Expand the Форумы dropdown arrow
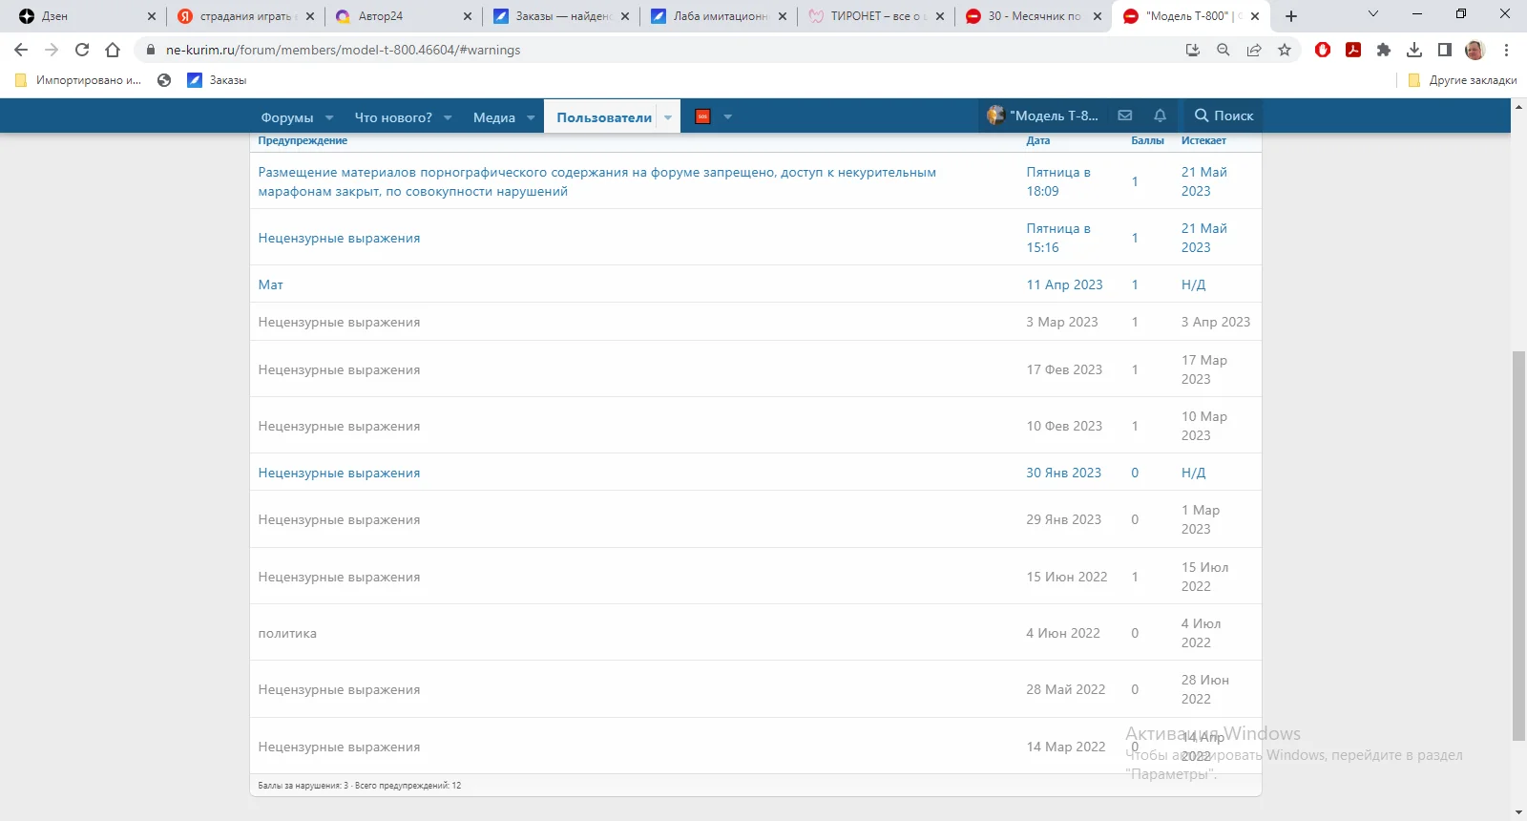Viewport: 1527px width, 821px height. coord(329,117)
